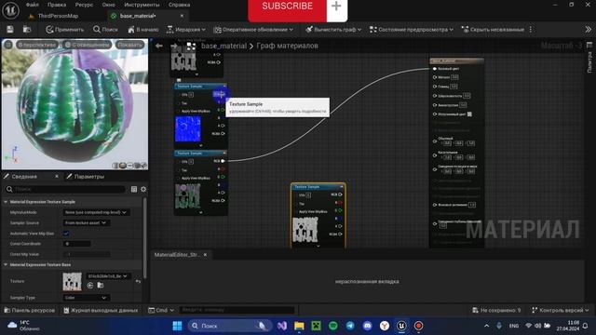Expand the blue normal-map node's bottom chevron
The height and width of the screenshot is (335, 596).
201,145
